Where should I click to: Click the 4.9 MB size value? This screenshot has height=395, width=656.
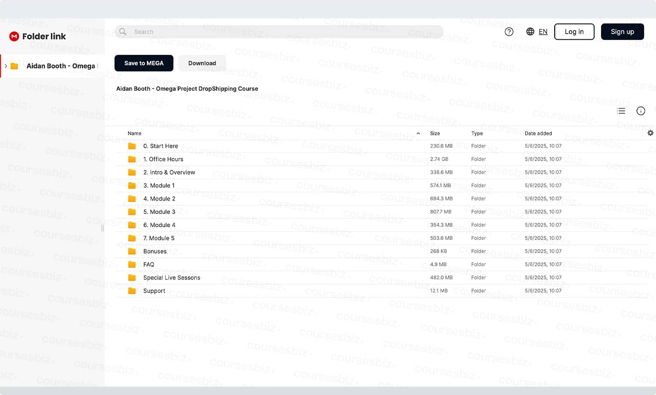tap(438, 264)
